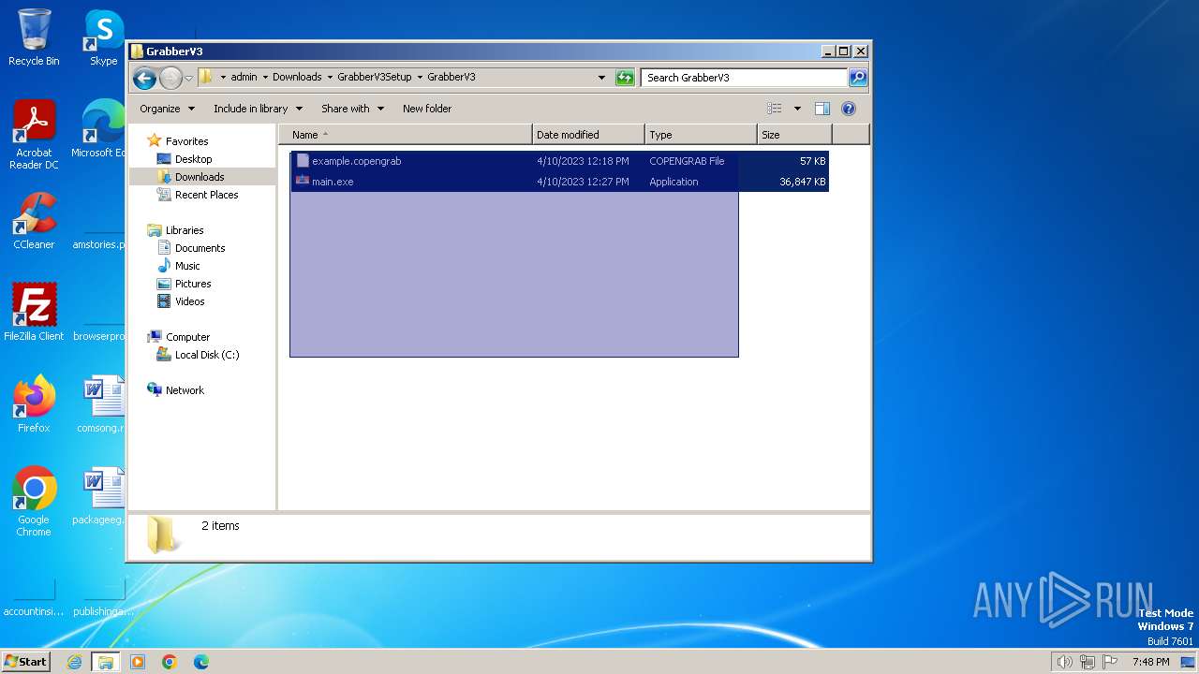Image resolution: width=1199 pixels, height=674 pixels.
Task: Select the Recycle Bin desktop icon
Action: tap(34, 37)
